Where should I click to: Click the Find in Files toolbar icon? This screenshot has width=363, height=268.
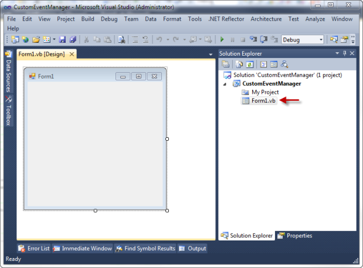coord(122,40)
